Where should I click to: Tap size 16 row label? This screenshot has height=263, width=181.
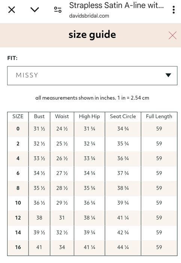(18, 247)
